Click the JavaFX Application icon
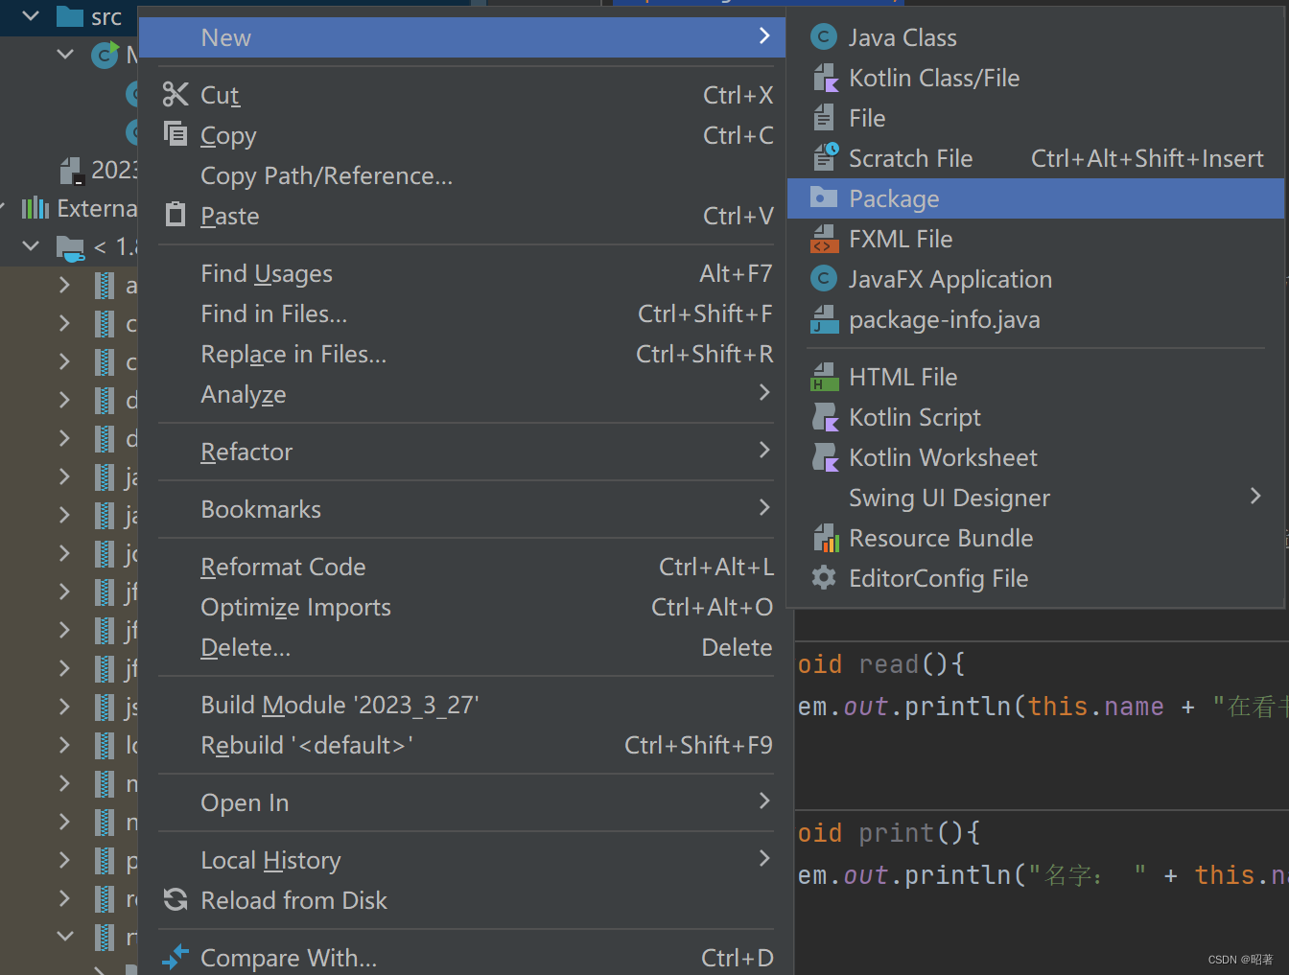1289x975 pixels. (824, 279)
